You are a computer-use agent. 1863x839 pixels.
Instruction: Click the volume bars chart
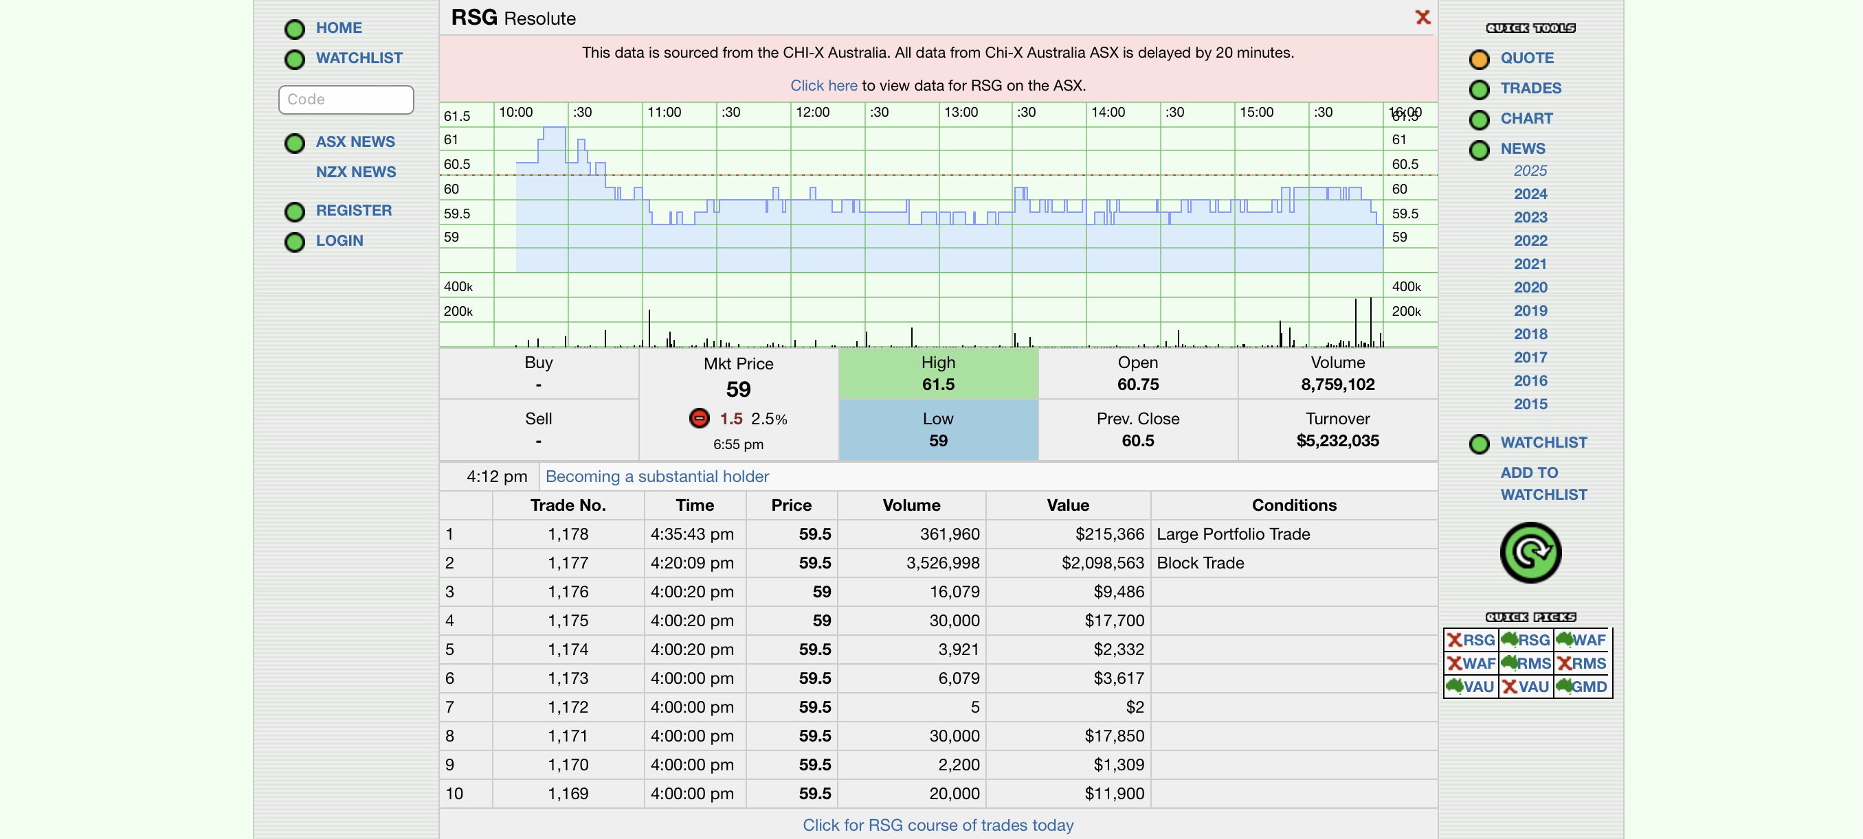[x=939, y=311]
